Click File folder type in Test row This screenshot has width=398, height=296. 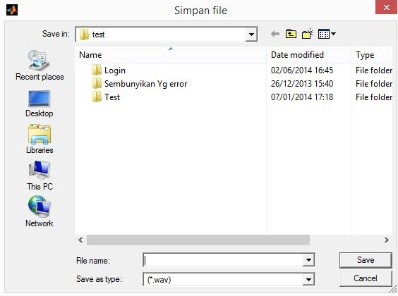[374, 97]
